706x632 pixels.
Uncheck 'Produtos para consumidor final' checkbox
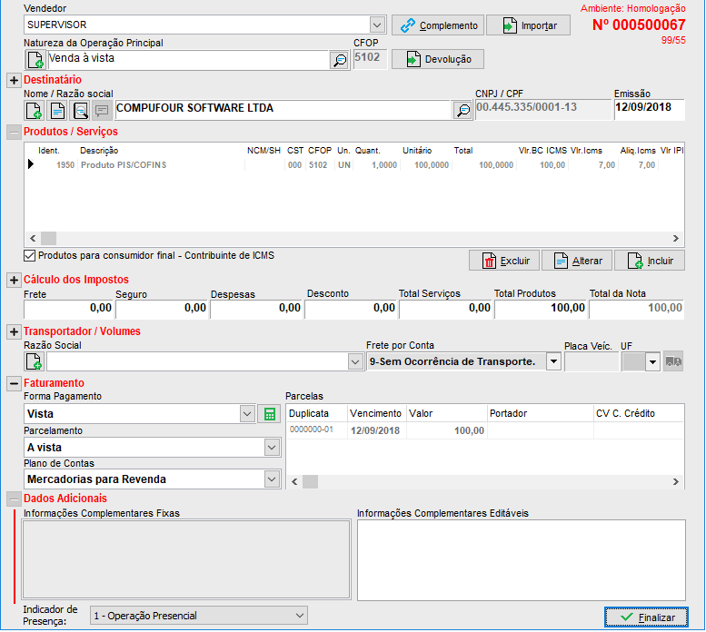click(30, 256)
